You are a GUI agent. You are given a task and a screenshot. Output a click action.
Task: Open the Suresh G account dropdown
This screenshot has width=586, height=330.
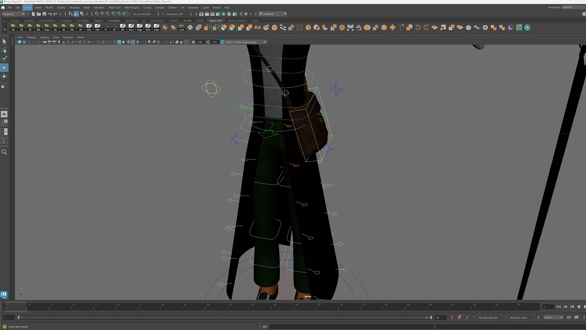[x=273, y=14]
